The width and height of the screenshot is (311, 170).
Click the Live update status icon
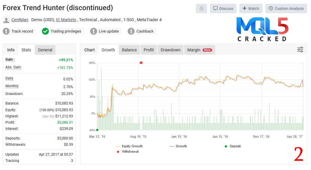pos(93,31)
